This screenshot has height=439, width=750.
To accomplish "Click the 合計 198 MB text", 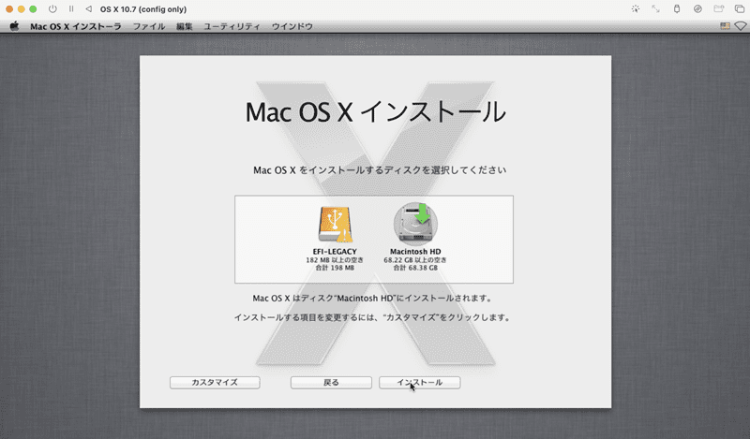I will tap(335, 268).
